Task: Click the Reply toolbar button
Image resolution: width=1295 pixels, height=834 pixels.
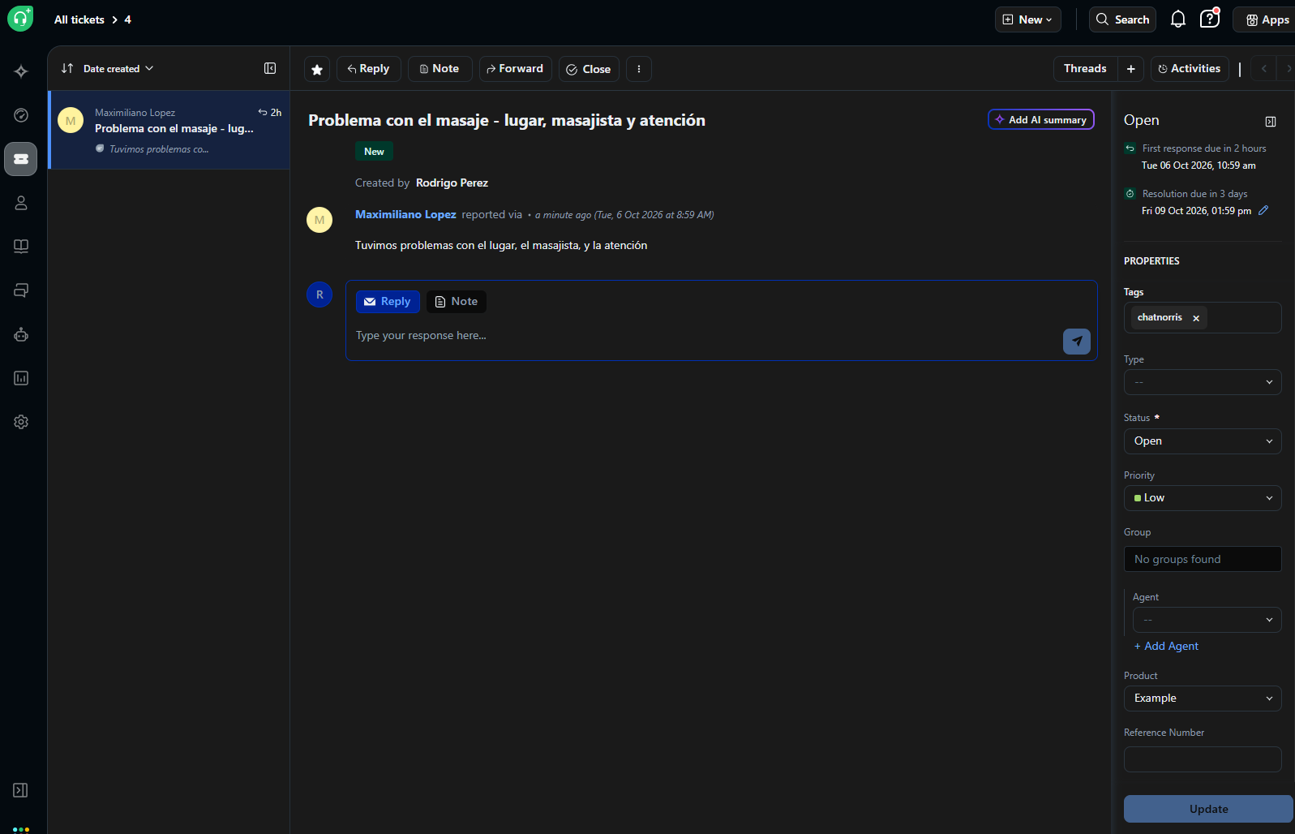Action: [x=368, y=69]
